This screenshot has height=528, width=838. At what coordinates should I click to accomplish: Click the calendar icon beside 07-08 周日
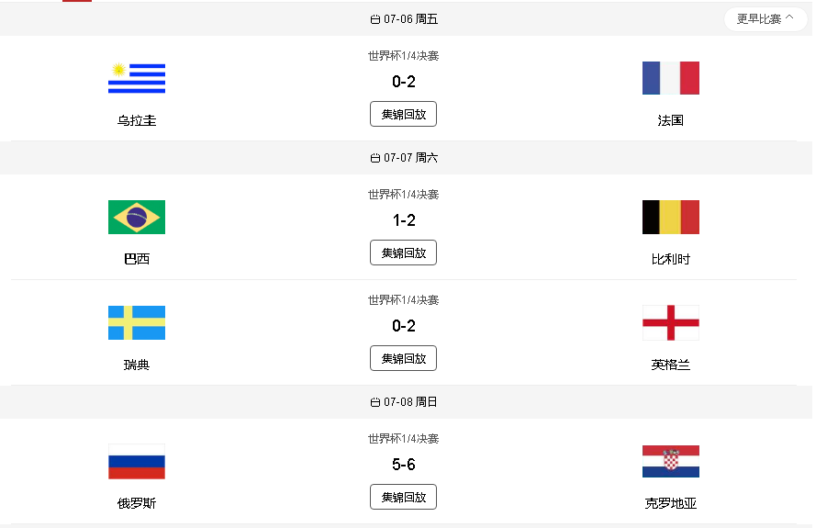375,402
